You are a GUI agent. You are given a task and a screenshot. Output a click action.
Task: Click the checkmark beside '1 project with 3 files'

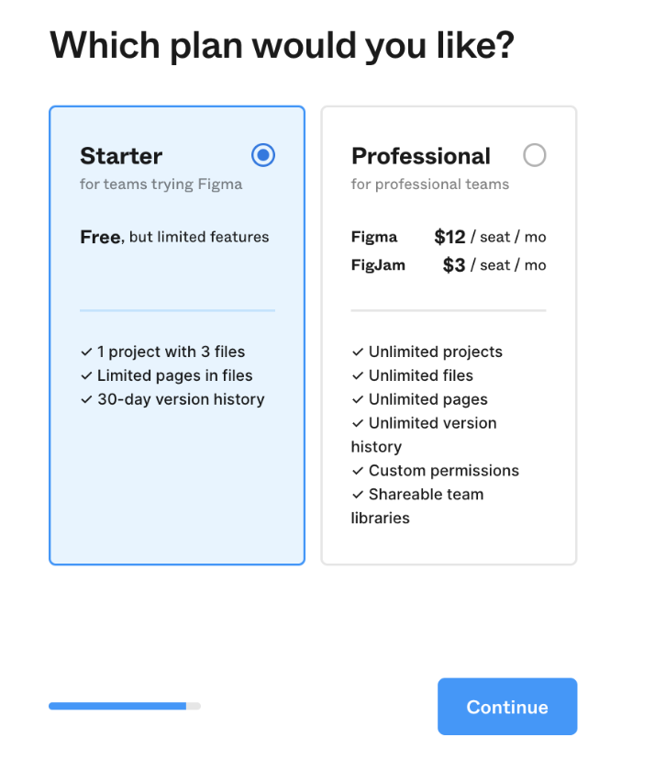pyautogui.click(x=85, y=352)
